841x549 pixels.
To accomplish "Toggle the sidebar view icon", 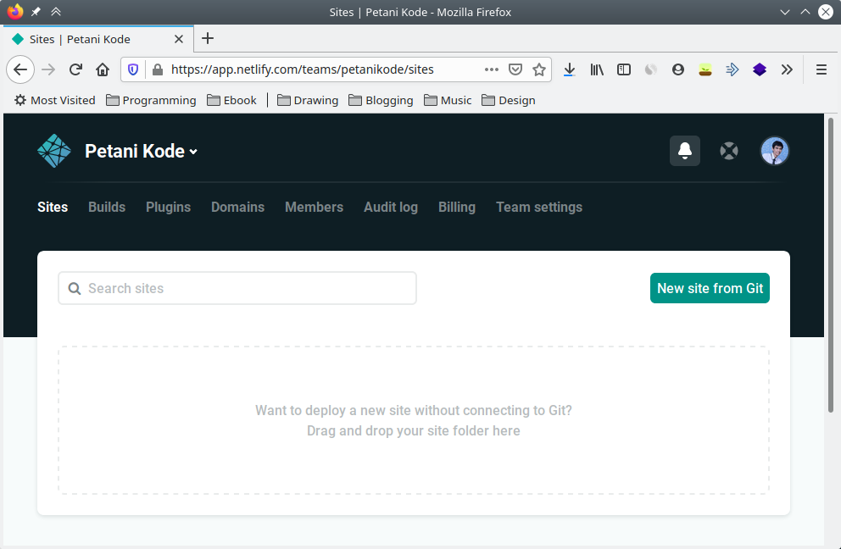I will click(x=623, y=69).
